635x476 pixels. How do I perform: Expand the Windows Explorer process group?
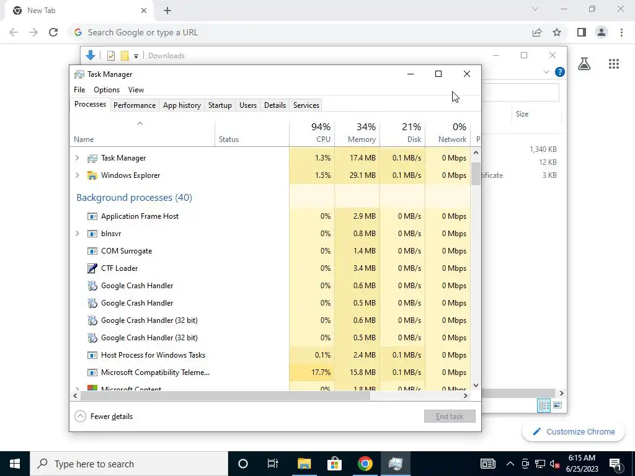click(78, 175)
